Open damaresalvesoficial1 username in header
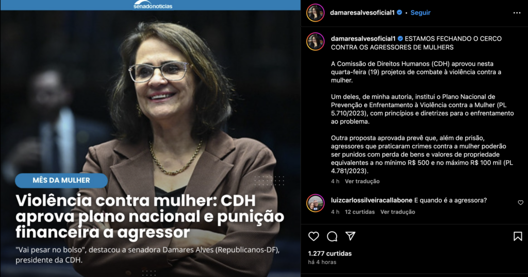 tap(362, 12)
